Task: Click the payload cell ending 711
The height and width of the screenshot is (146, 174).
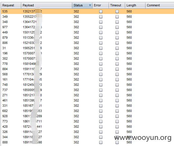Action: [x=32, y=121]
